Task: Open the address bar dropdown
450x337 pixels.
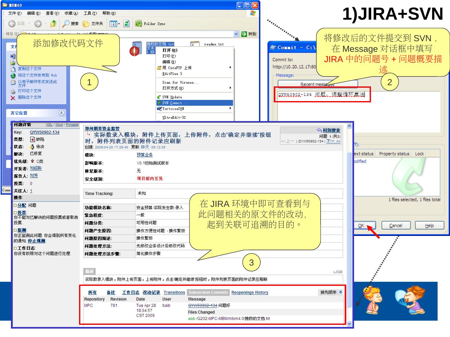Action: point(236,34)
